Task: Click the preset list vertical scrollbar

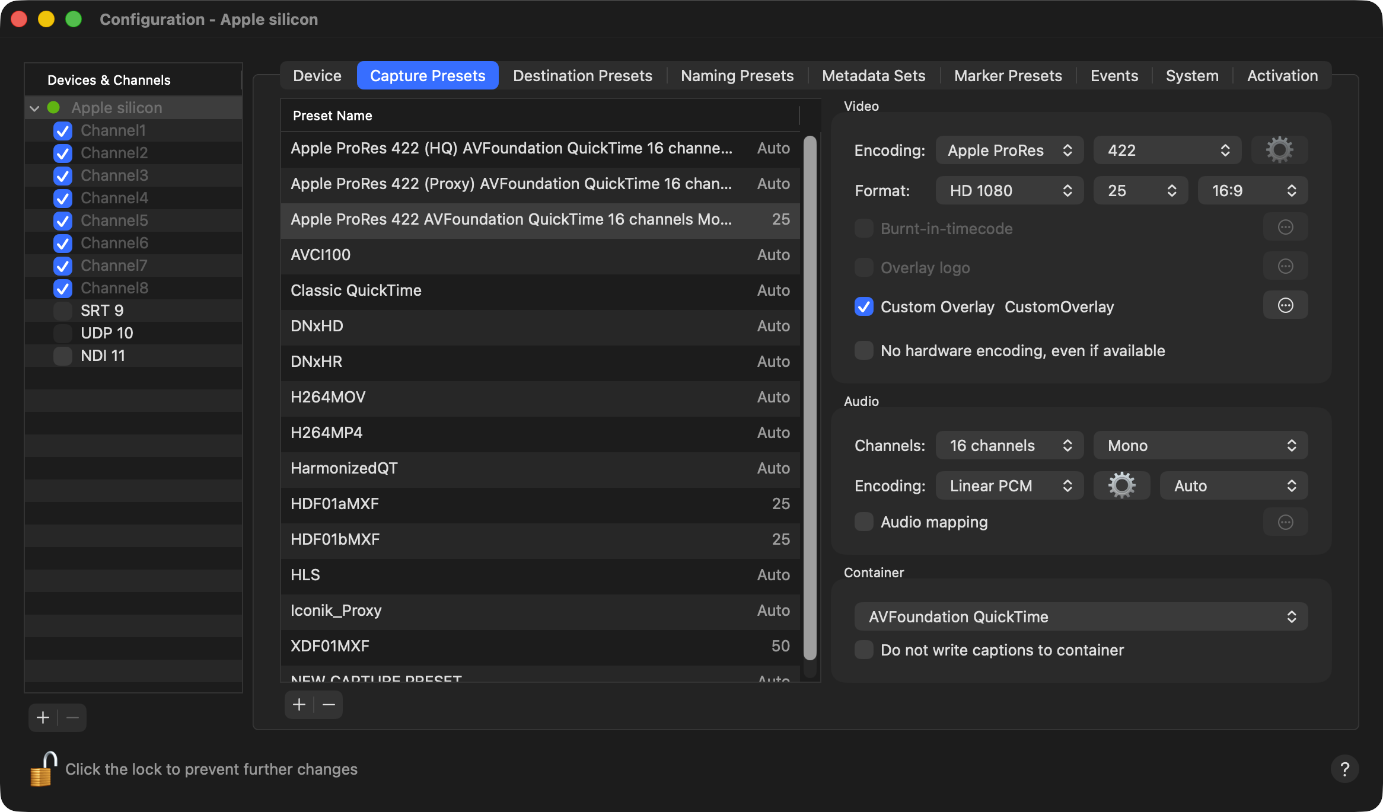Action: pos(810,397)
